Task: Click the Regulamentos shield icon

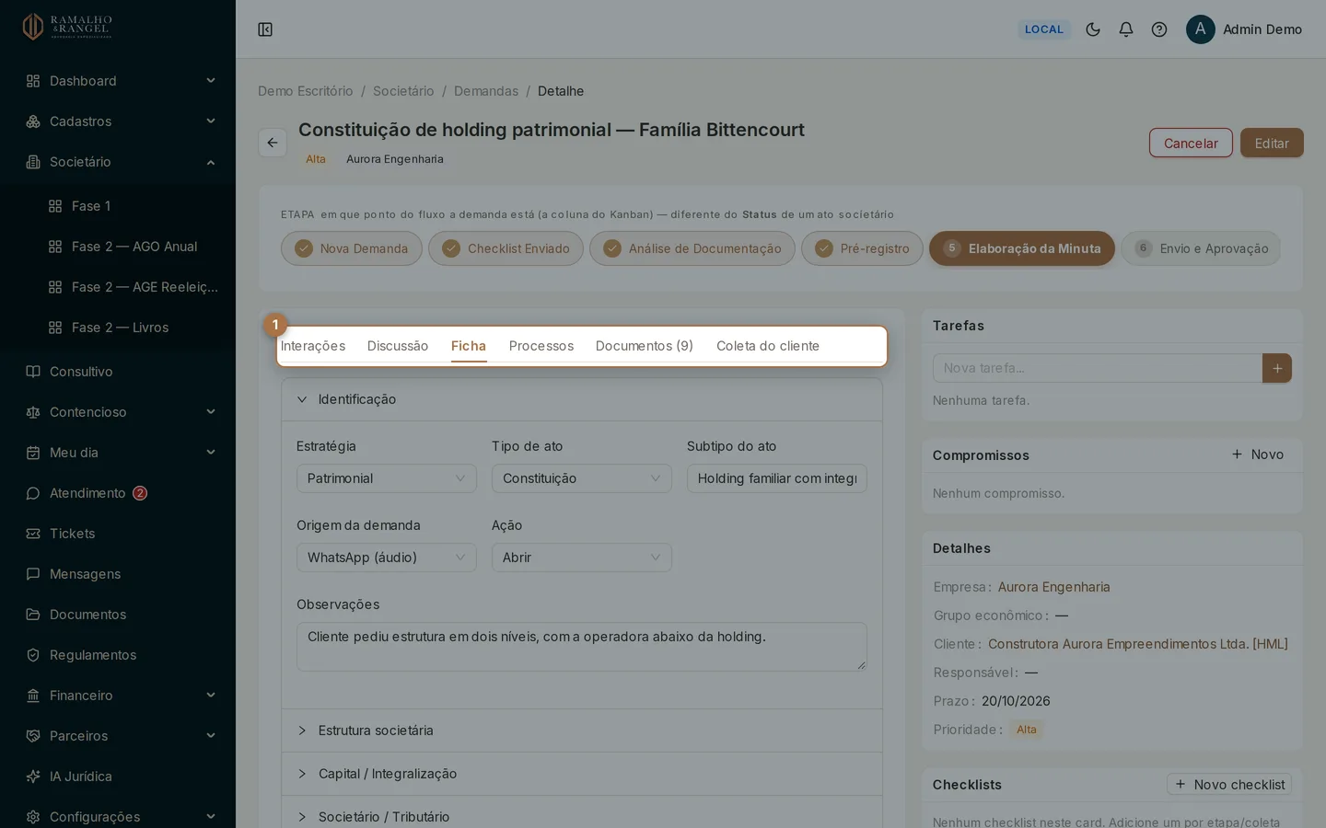Action: pos(33,655)
